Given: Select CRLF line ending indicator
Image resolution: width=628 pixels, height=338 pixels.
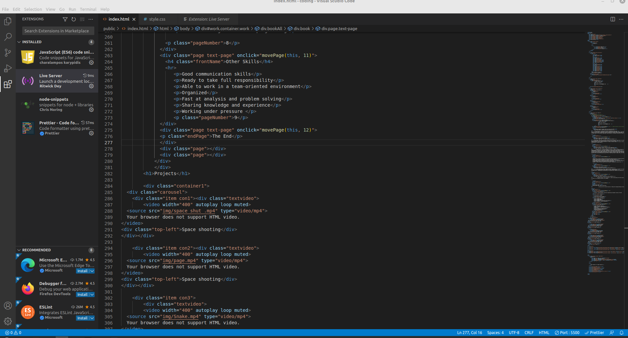Looking at the screenshot, I should [529, 332].
